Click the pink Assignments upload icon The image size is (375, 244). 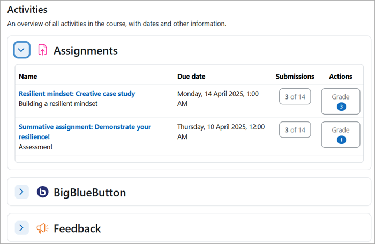click(42, 50)
